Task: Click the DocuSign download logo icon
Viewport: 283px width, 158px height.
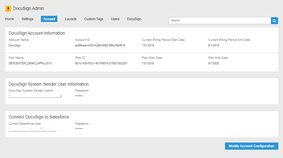Action: 8,9
